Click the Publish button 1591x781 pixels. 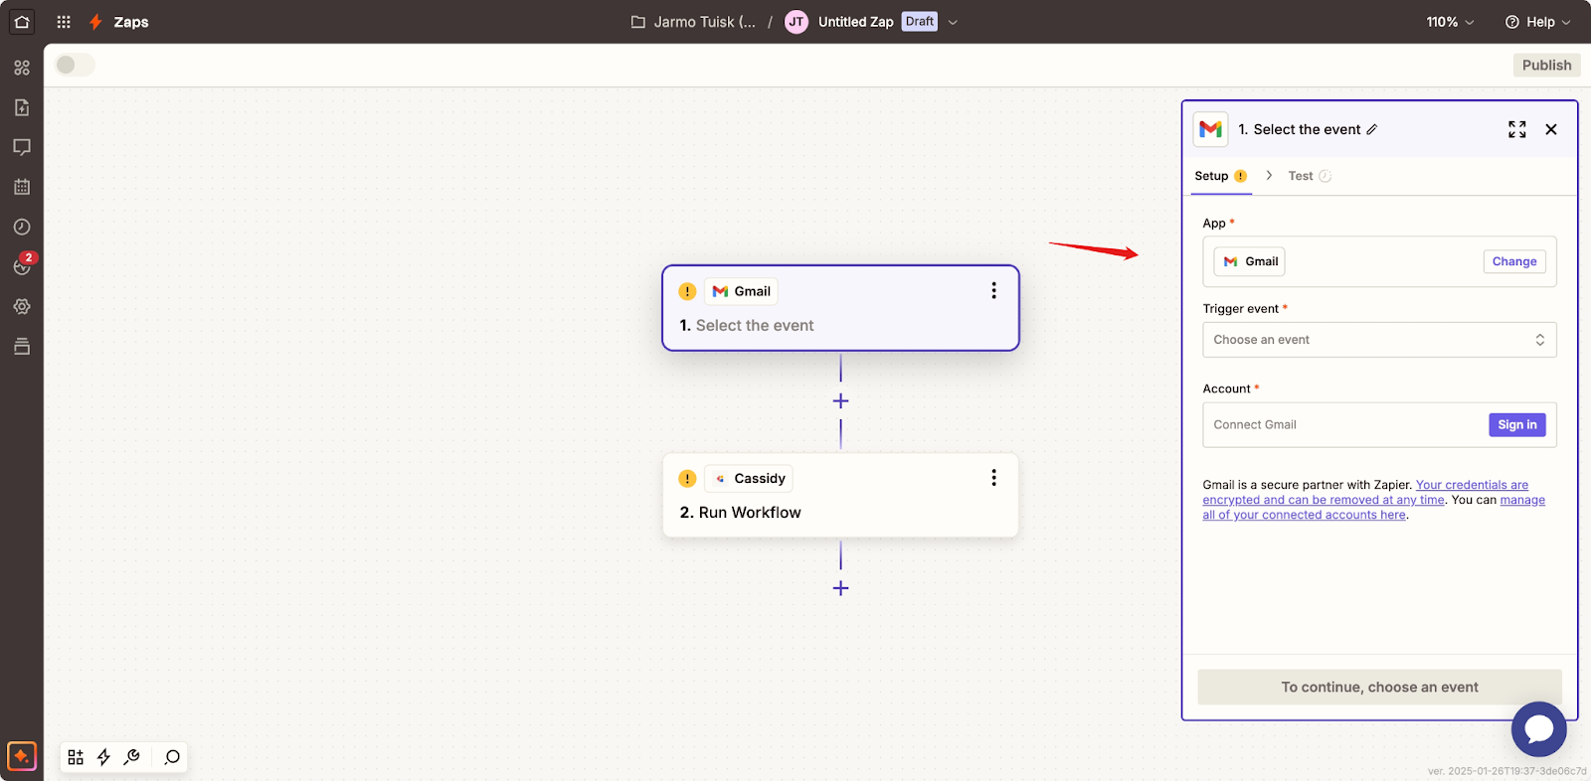[1546, 65]
